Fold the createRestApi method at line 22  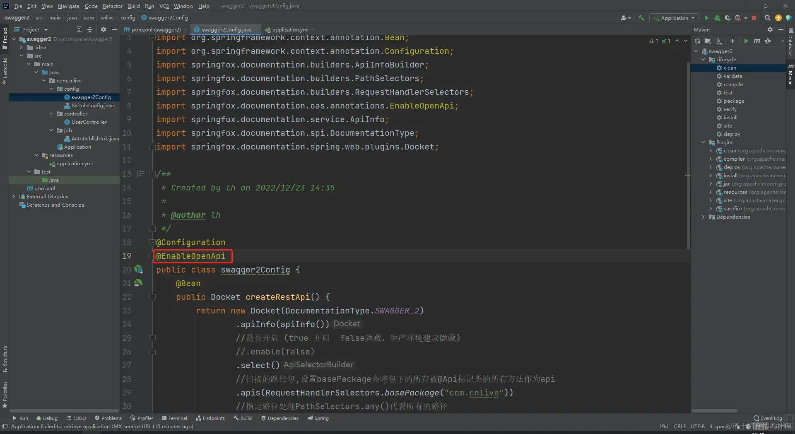tap(152, 297)
